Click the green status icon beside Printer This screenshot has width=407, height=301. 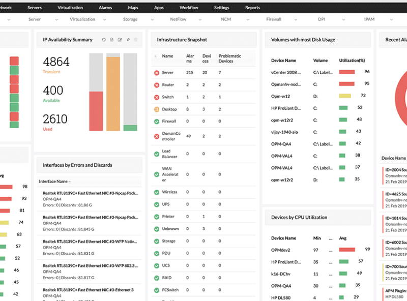click(x=157, y=217)
